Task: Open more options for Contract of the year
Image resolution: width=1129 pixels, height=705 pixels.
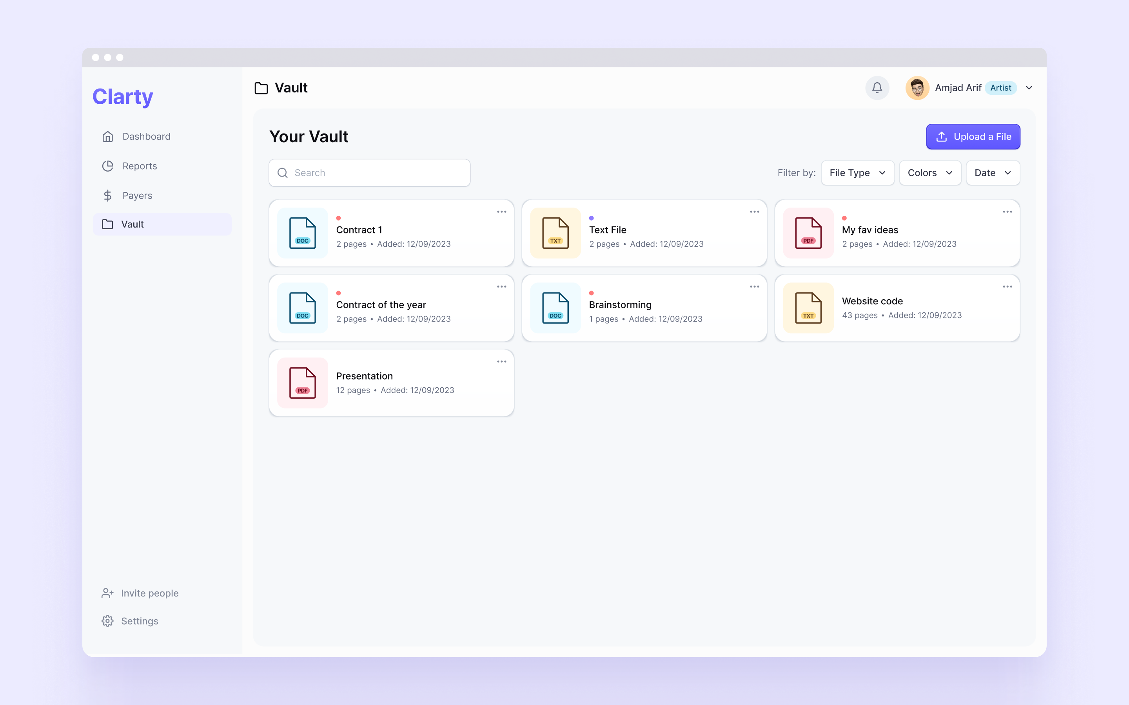Action: tap(501, 287)
